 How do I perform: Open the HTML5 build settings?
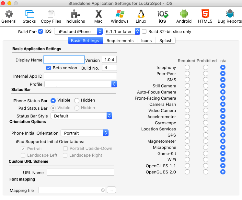[x=205, y=16]
